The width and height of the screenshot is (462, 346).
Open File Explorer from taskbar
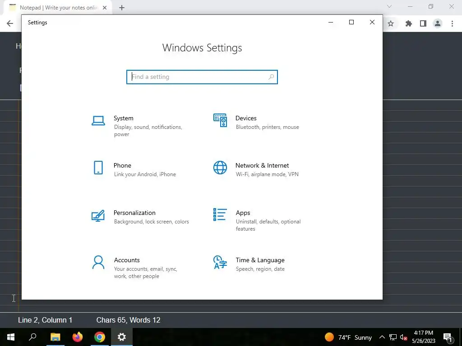tap(55, 337)
